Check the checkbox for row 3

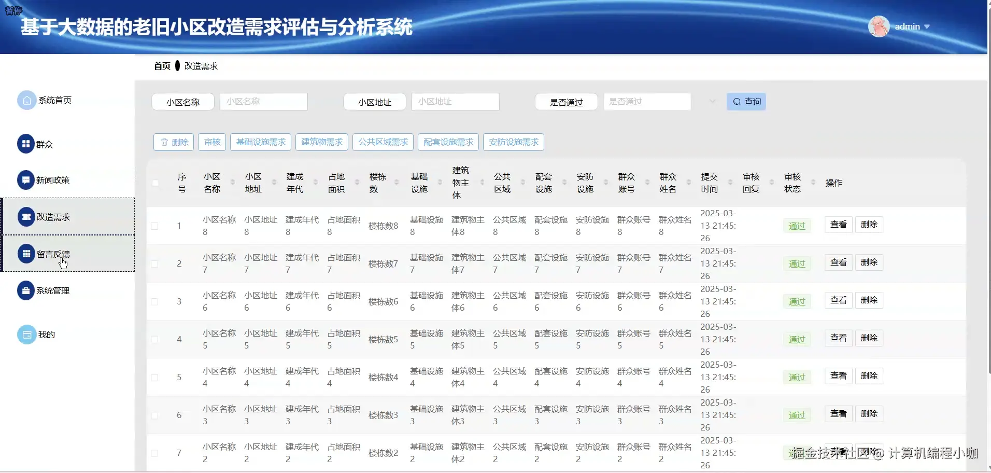(x=154, y=302)
